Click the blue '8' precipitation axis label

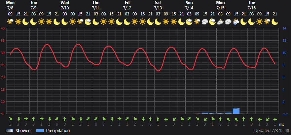(x=283, y=65)
